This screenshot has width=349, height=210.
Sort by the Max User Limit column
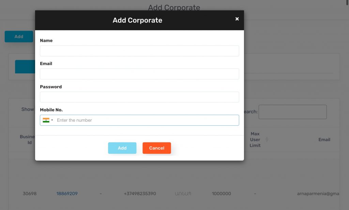pyautogui.click(x=255, y=139)
